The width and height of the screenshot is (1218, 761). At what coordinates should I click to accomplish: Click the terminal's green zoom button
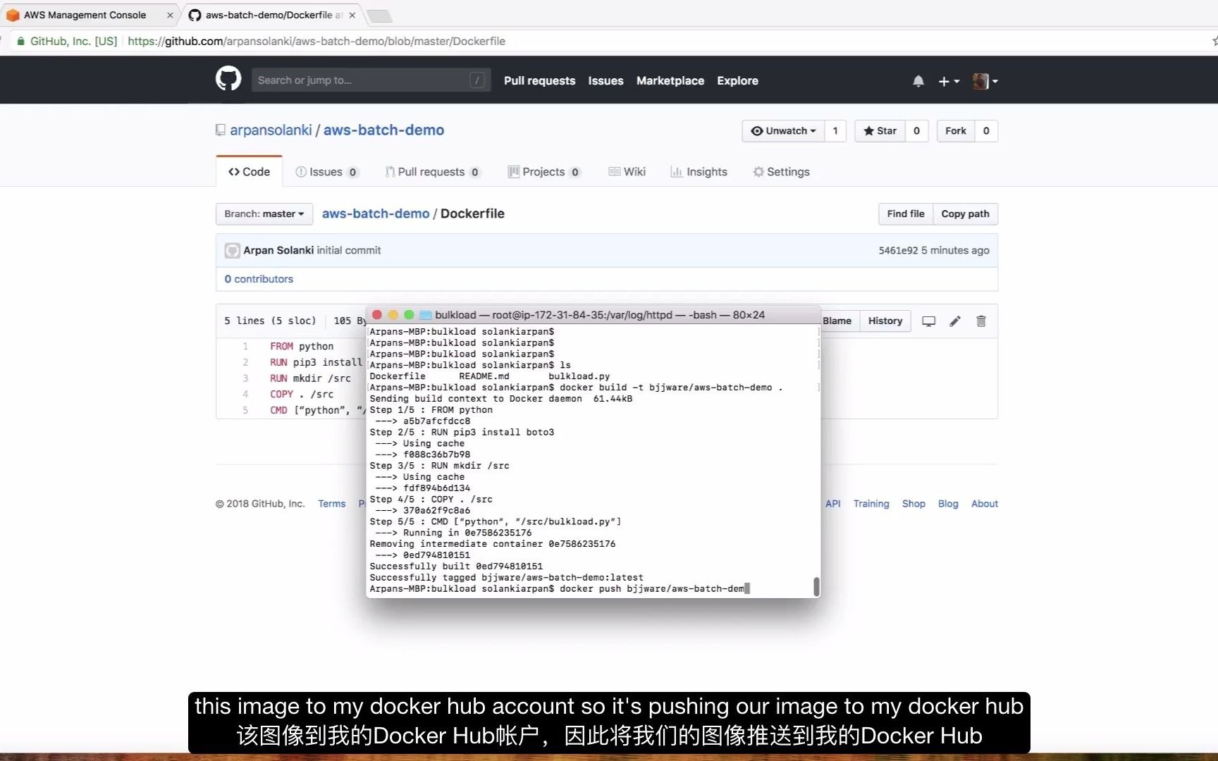pyautogui.click(x=409, y=315)
